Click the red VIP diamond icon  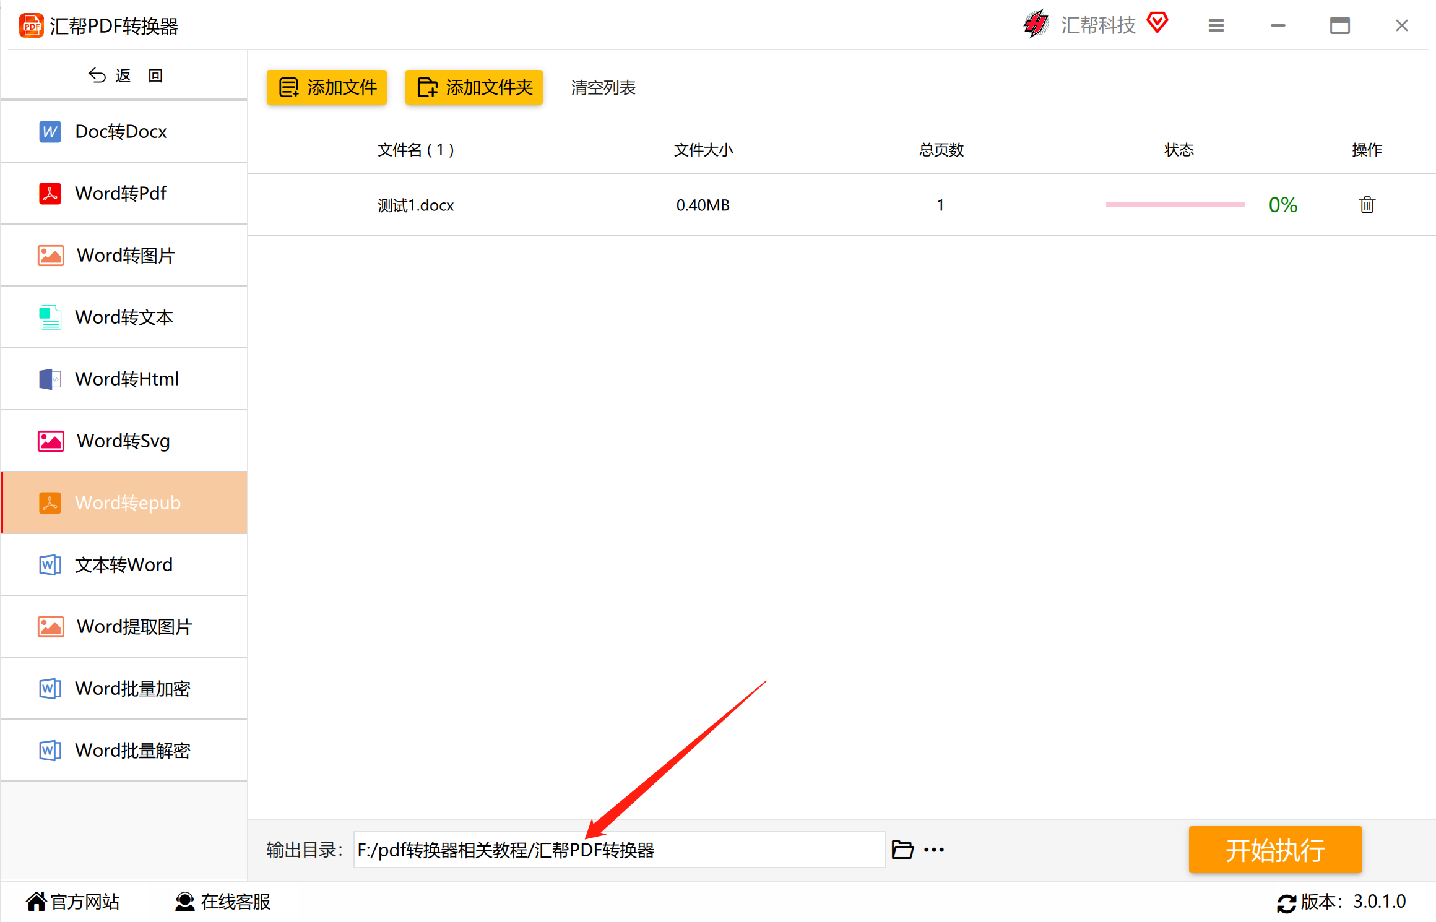(1157, 24)
